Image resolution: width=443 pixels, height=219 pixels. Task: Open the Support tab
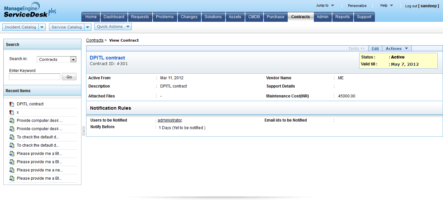coord(364,17)
